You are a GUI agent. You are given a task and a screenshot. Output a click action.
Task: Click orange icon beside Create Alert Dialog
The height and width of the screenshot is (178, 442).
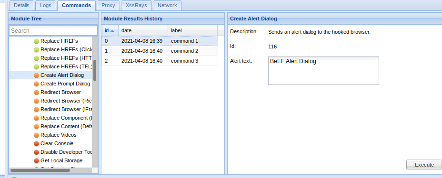point(36,75)
